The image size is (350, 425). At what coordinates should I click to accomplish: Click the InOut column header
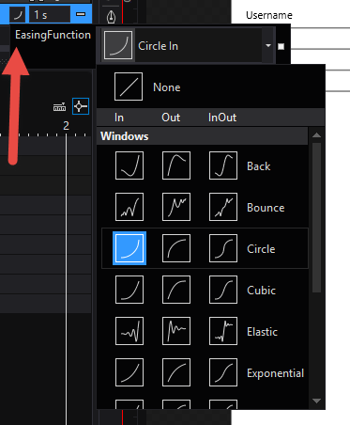click(x=222, y=118)
